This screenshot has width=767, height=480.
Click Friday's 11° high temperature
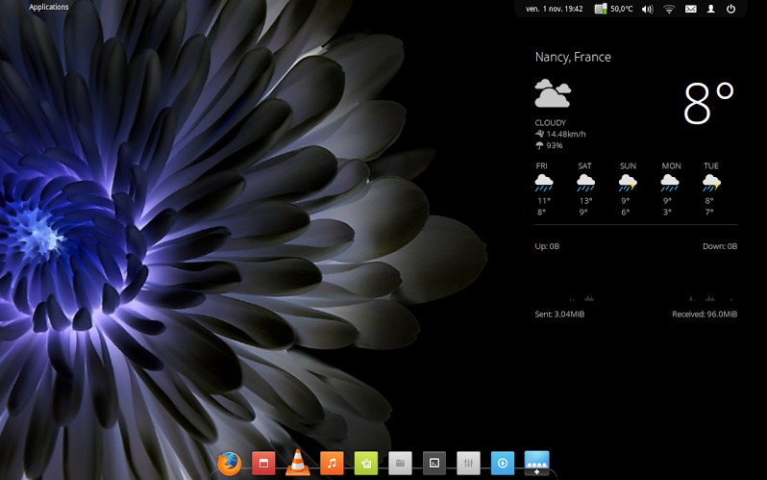(544, 201)
